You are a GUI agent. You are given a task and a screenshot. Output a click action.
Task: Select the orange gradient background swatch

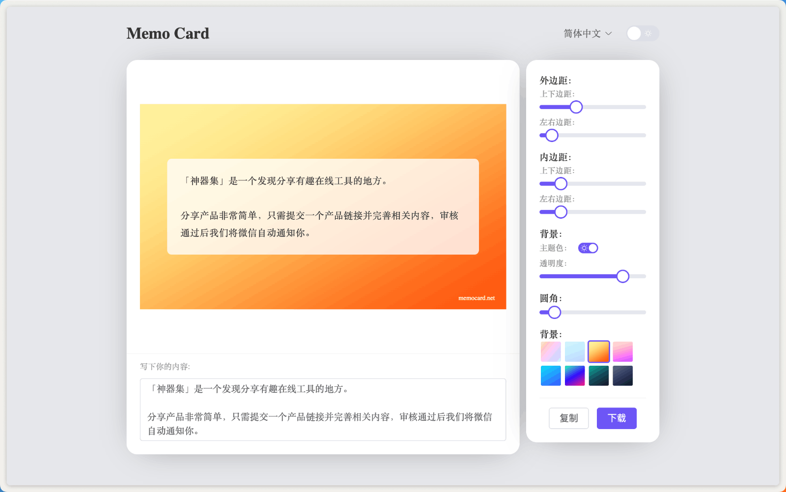pyautogui.click(x=598, y=351)
